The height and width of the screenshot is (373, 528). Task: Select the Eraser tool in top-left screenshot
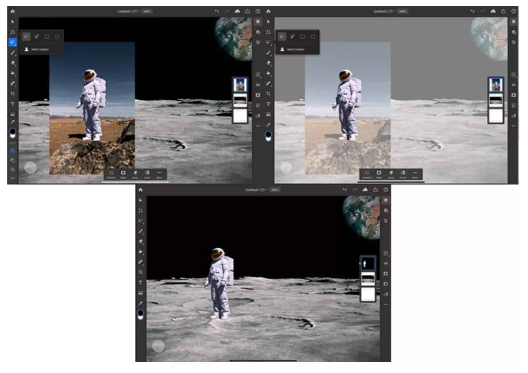tap(13, 63)
